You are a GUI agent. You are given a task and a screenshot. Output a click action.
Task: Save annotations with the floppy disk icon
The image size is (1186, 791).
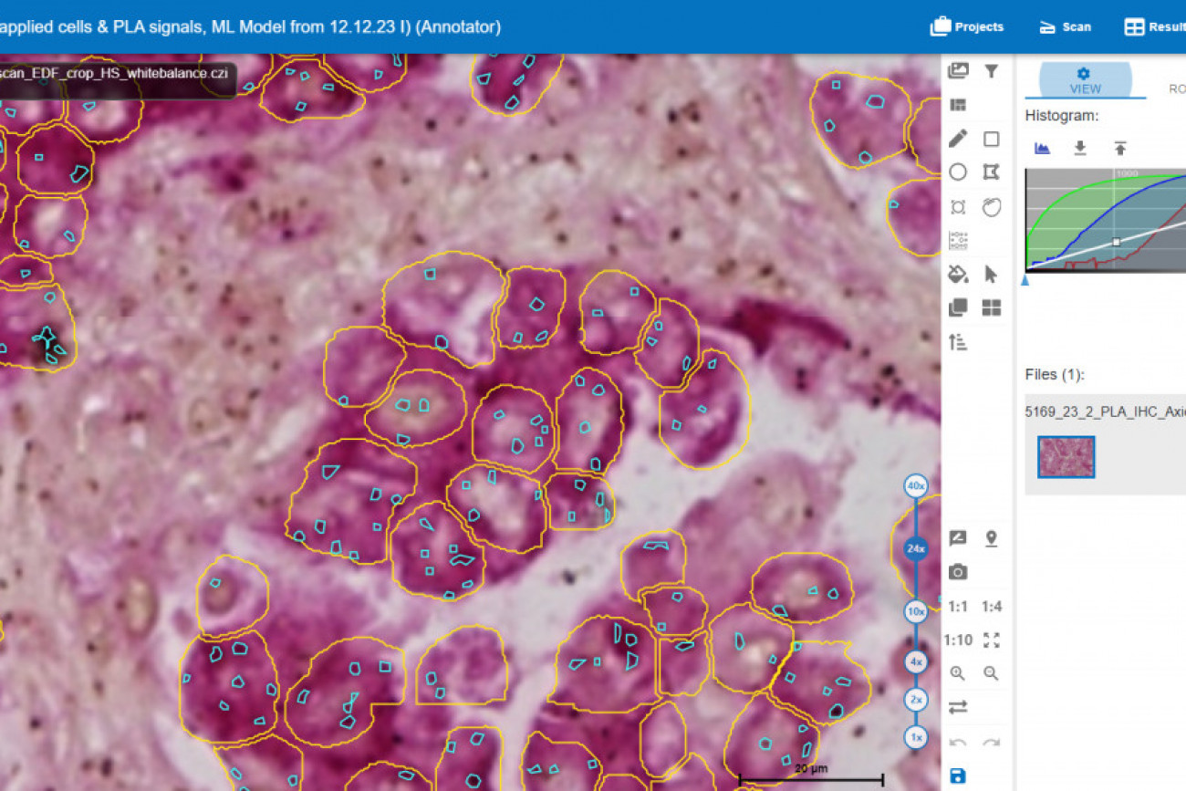[x=957, y=776]
